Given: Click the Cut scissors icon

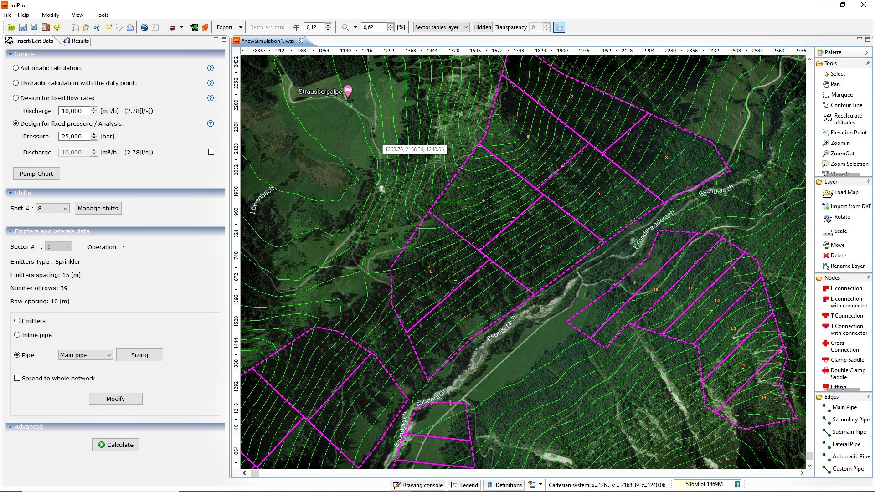Looking at the screenshot, I should click(x=97, y=27).
